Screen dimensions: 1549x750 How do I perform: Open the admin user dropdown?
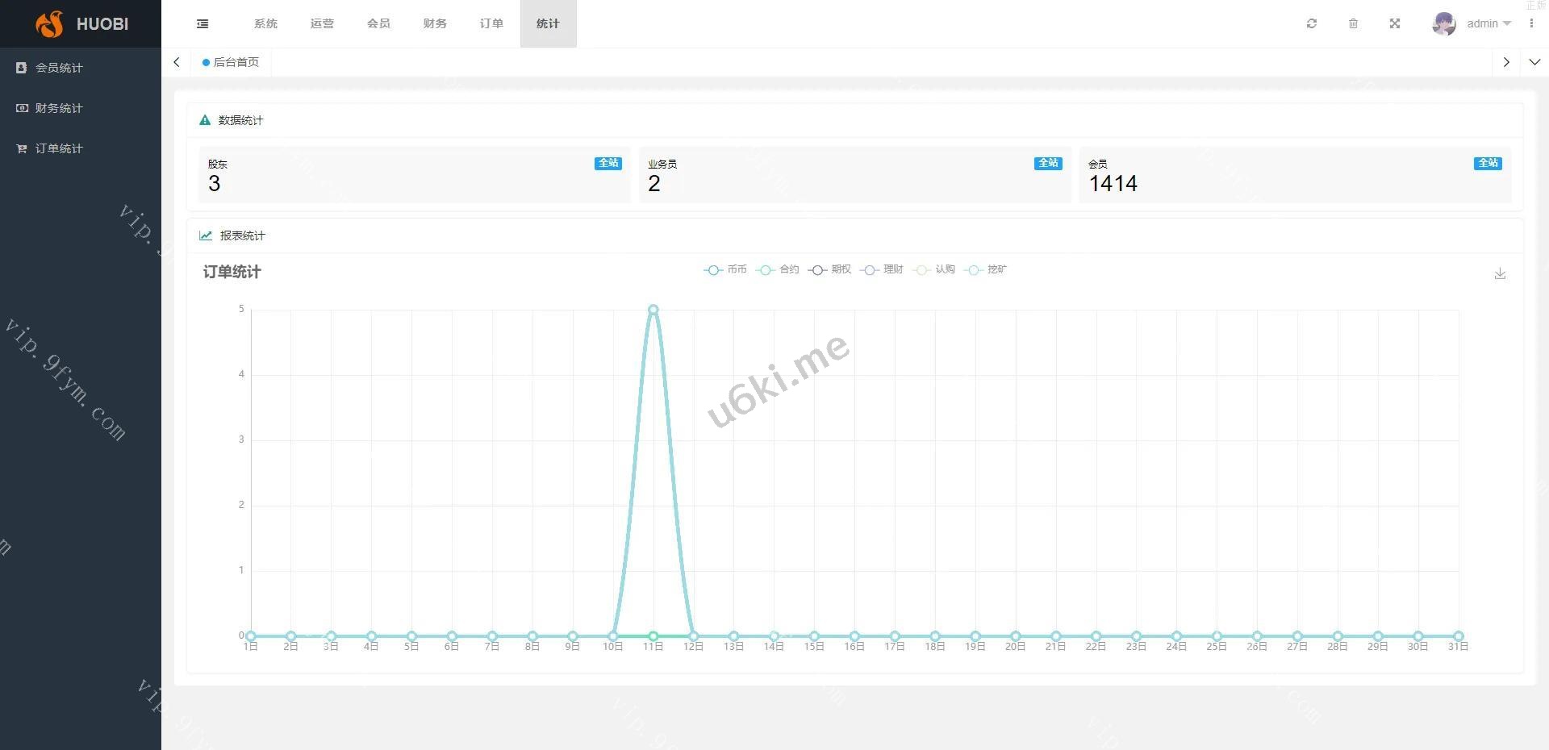coord(1488,24)
